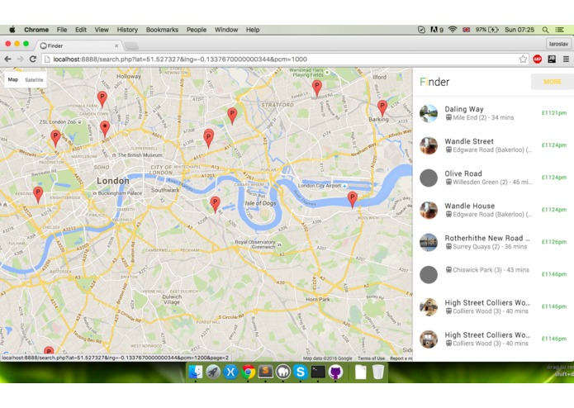The height and width of the screenshot is (408, 574).
Task: Click the map pin beside ZSL London Zoo
Action: [x=55, y=138]
